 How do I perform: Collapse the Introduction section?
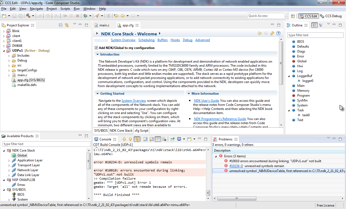[97, 54]
